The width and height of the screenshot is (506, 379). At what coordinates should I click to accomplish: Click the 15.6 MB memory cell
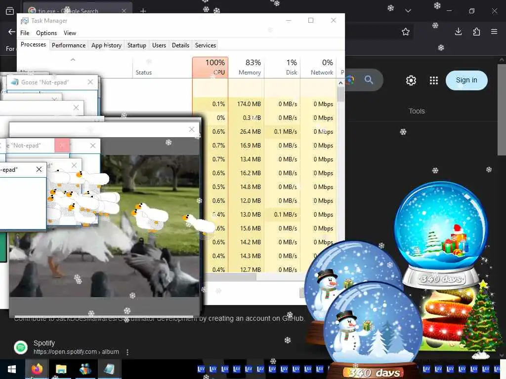pyautogui.click(x=246, y=228)
